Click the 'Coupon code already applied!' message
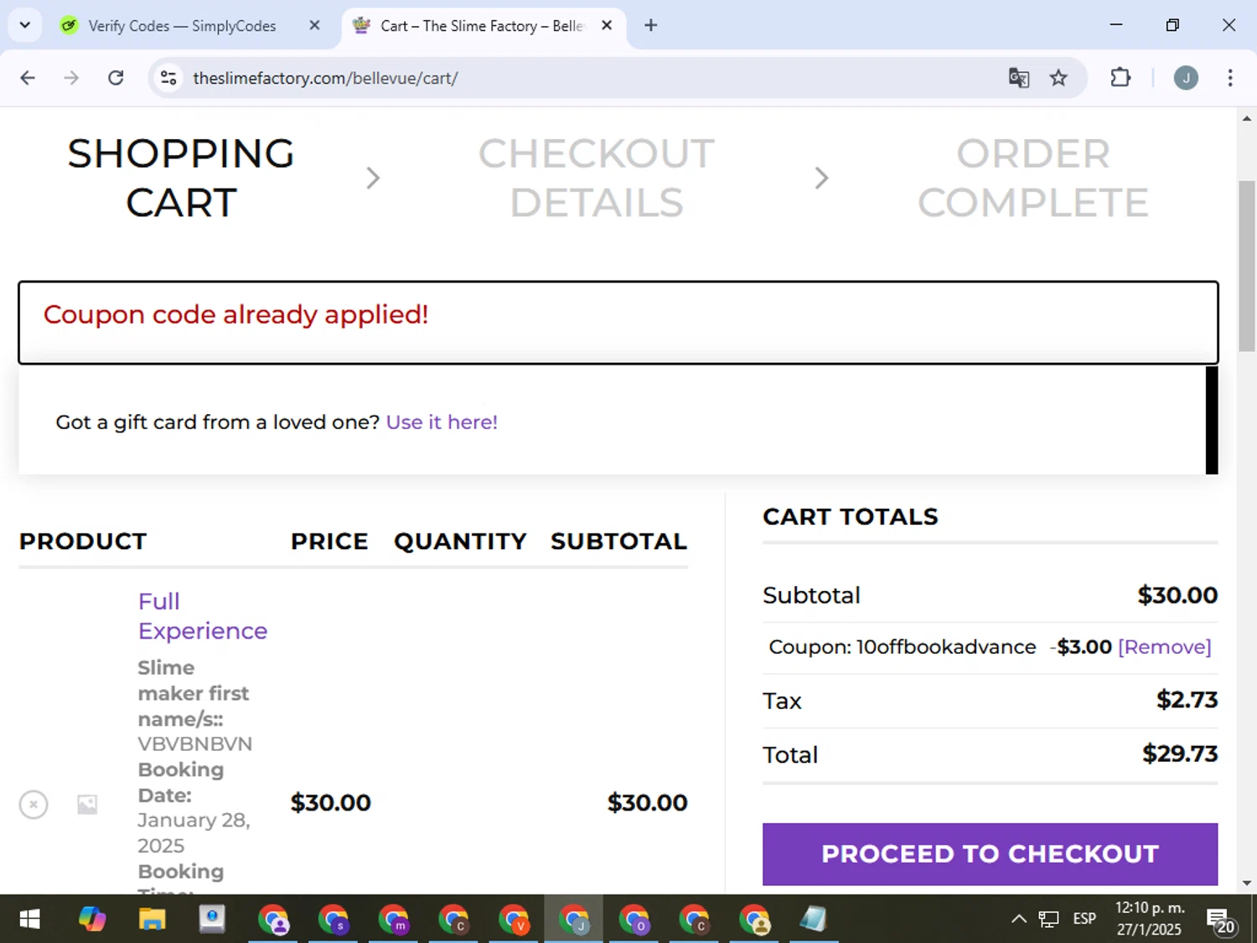Viewport: 1257px width, 943px height. point(235,314)
